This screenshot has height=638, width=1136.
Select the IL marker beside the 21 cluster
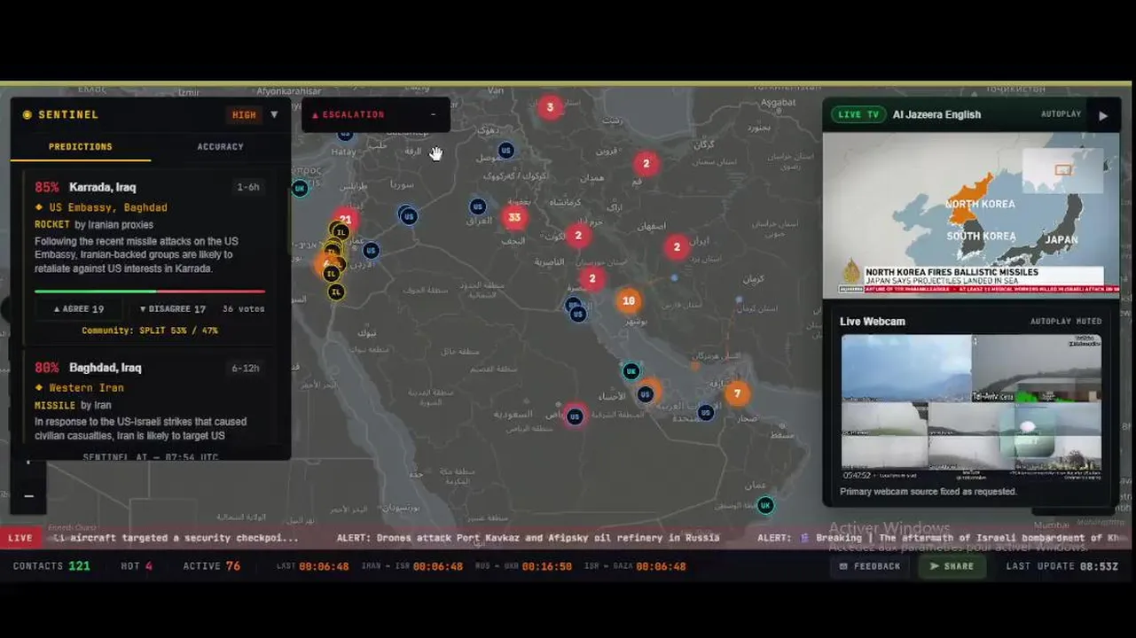(341, 232)
